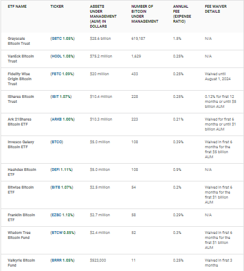244x271 pixels.
Task: Click the TICKER column header
Action: point(57,7)
